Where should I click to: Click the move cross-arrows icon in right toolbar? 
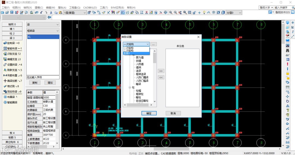pos(287,96)
